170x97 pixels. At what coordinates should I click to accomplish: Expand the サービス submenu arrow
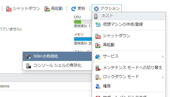coord(163,57)
